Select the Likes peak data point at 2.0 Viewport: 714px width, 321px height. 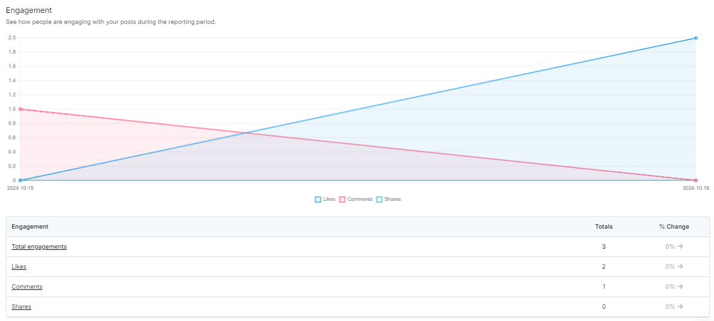tap(696, 38)
